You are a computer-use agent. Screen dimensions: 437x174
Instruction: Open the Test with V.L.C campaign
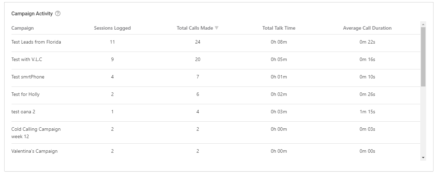[27, 59]
